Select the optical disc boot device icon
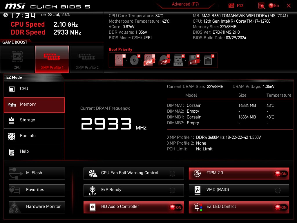The height and width of the screenshot is (223, 297). pos(135,60)
